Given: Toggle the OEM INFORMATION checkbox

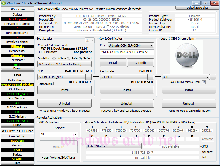Looking at the screenshot, I should [204, 82].
